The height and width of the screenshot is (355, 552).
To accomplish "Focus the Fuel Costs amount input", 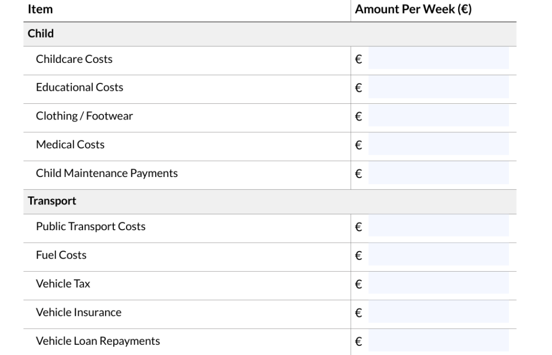I will pos(438,255).
